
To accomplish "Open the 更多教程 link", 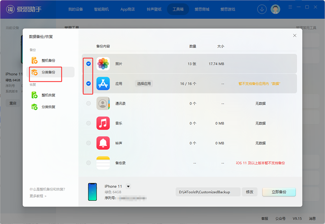I will [38, 196].
